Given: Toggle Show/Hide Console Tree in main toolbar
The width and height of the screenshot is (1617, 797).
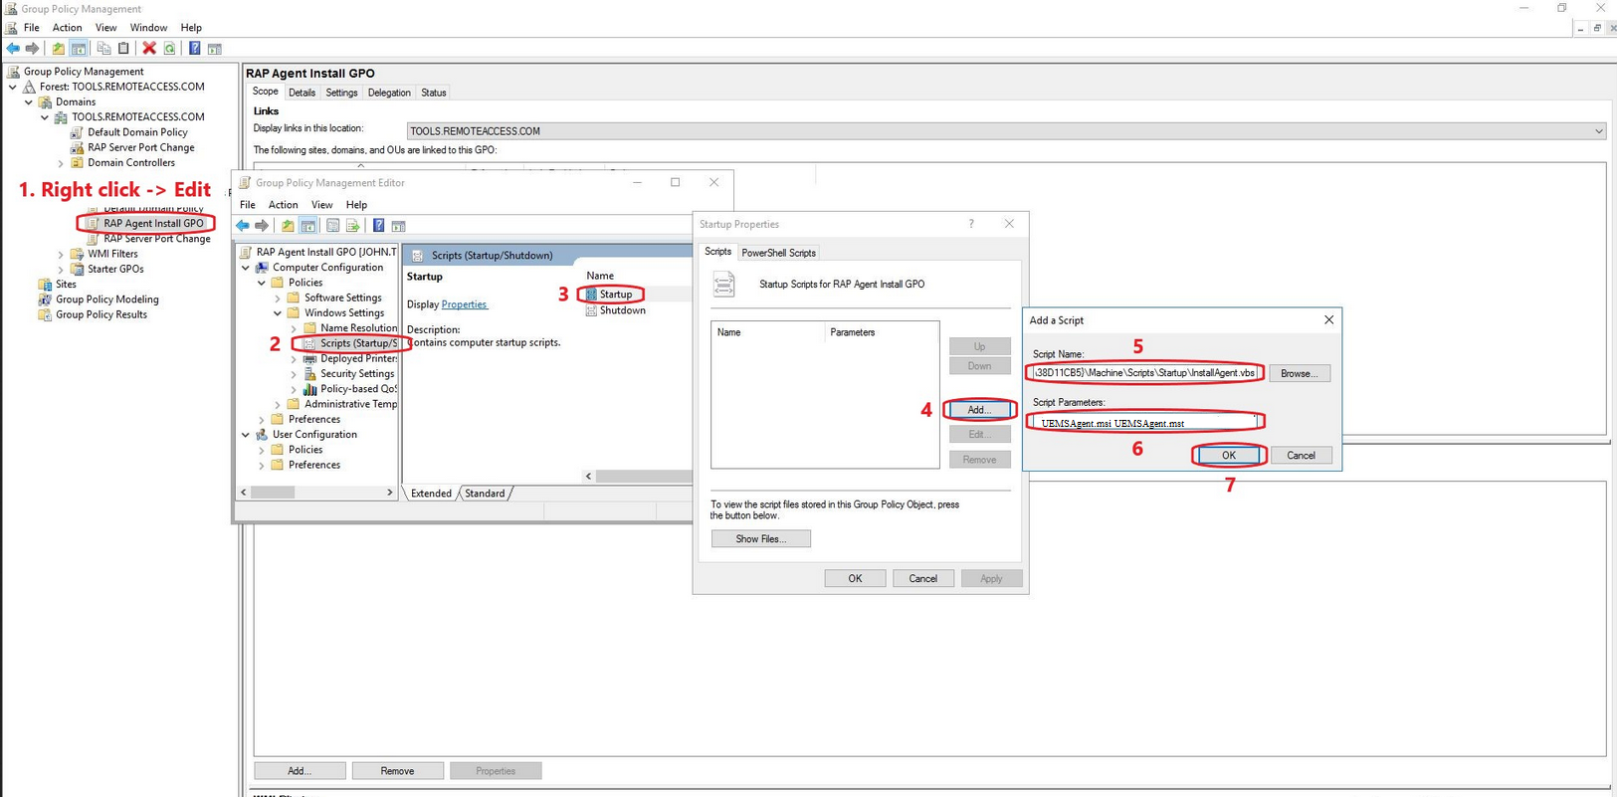Looking at the screenshot, I should [x=78, y=48].
